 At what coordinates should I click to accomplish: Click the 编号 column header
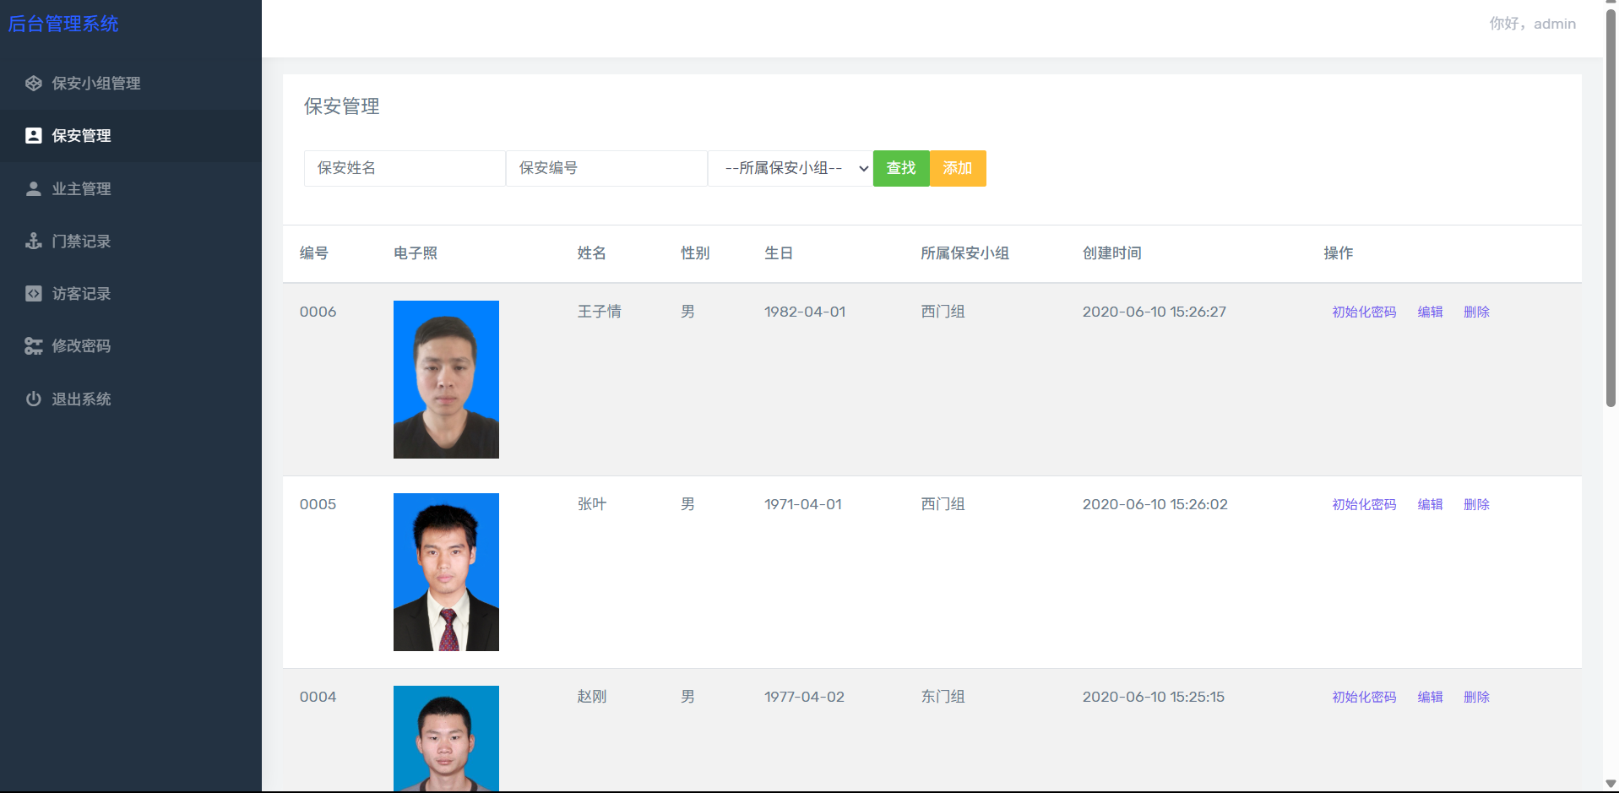[314, 253]
